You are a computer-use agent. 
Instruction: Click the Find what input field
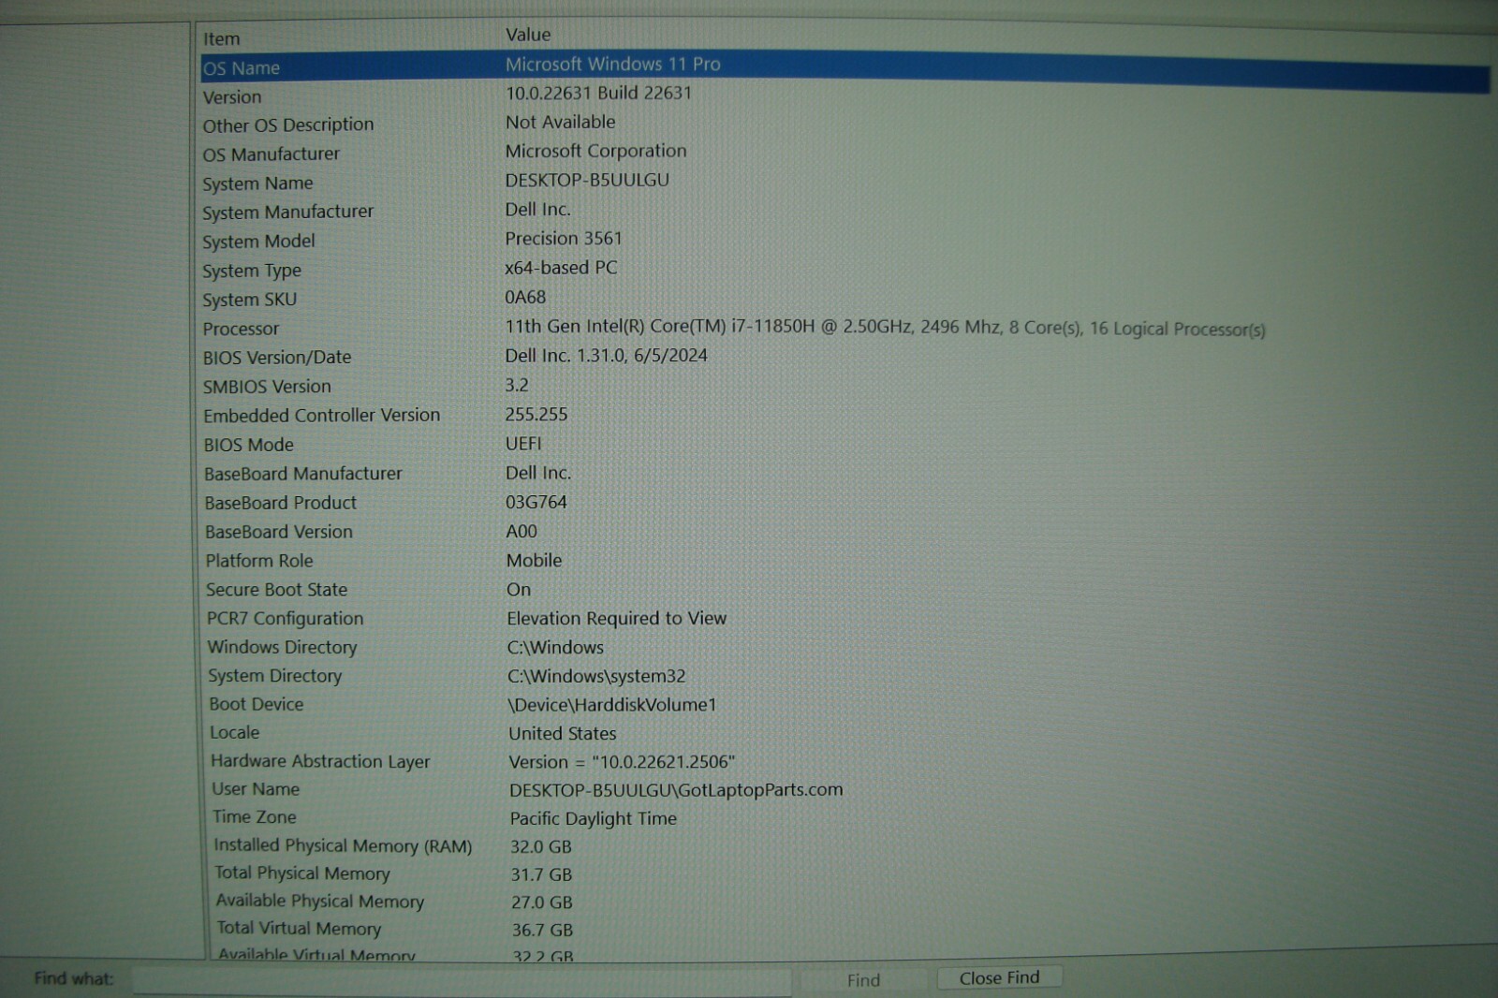462,980
